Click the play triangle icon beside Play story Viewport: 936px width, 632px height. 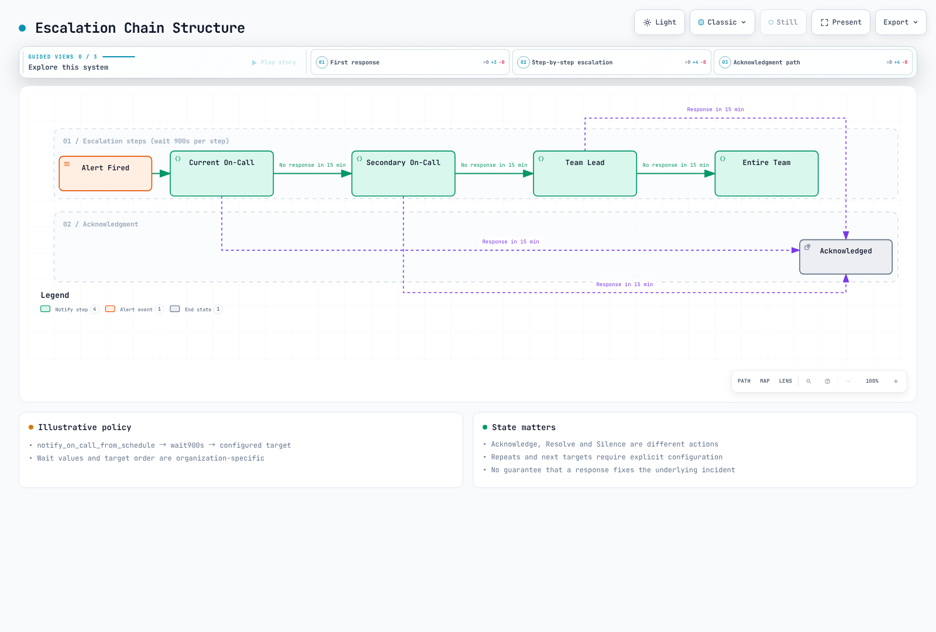point(254,63)
